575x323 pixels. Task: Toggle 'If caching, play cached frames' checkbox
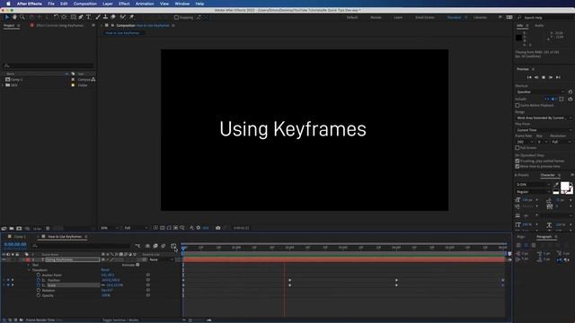[x=517, y=161]
